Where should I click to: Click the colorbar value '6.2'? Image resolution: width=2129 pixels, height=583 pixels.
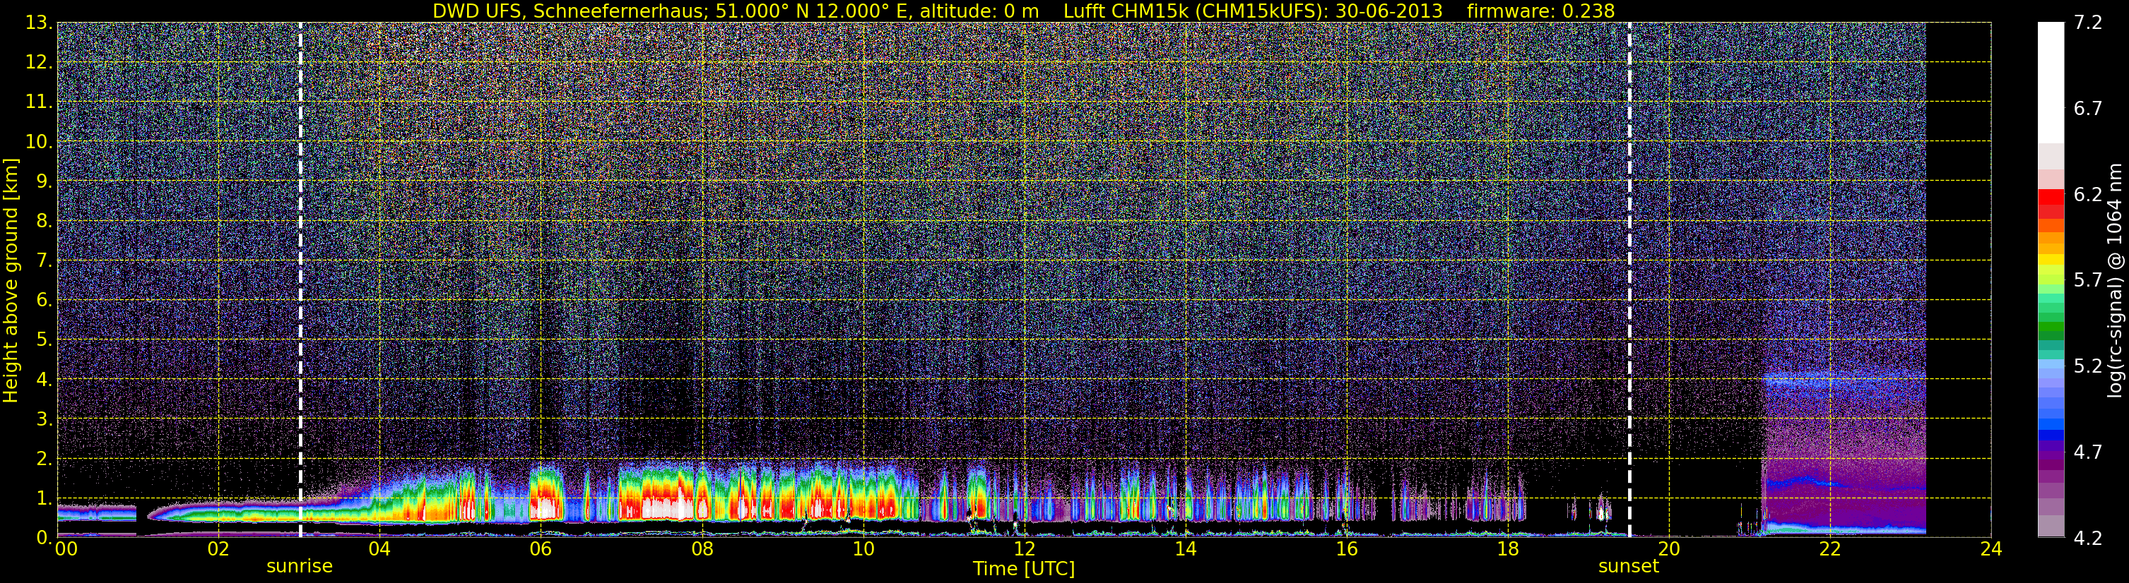click(2088, 194)
